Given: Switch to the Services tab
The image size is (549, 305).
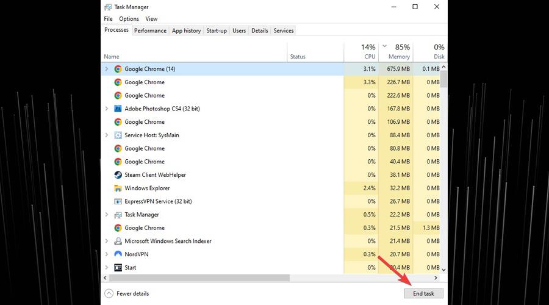Looking at the screenshot, I should (x=284, y=31).
